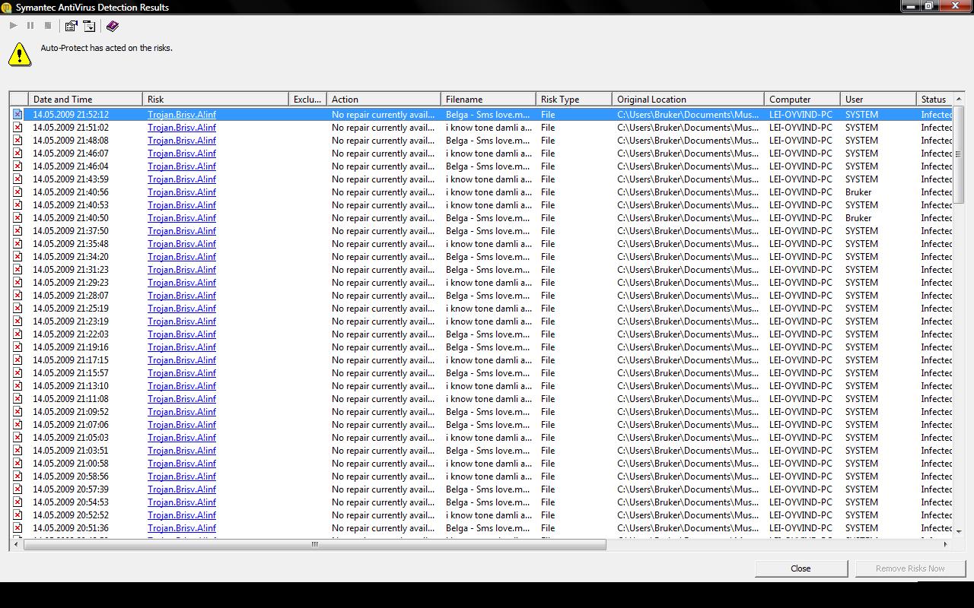The height and width of the screenshot is (608, 974).
Task: Click the red X icon for 21:48:08 entry
Action: click(x=18, y=141)
